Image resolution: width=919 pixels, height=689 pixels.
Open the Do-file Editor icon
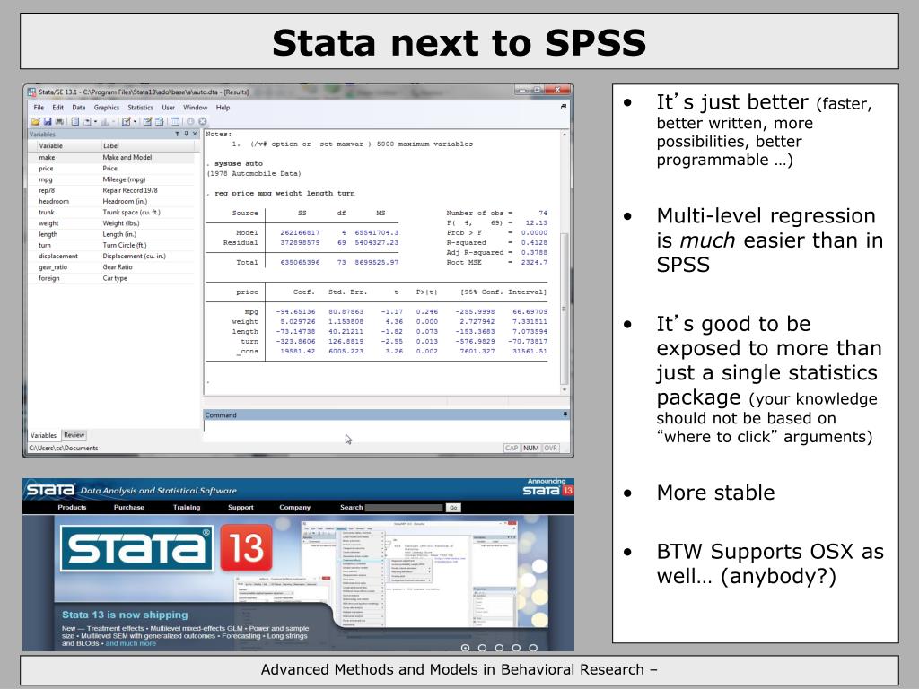point(126,121)
